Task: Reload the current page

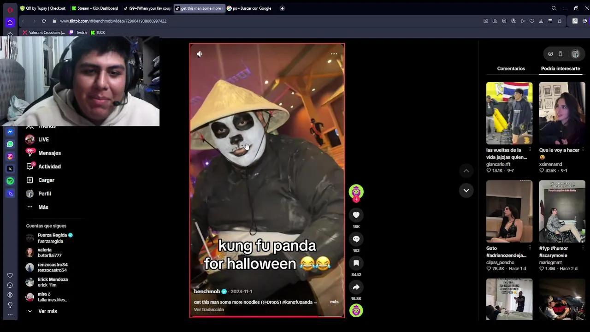Action: (44, 21)
